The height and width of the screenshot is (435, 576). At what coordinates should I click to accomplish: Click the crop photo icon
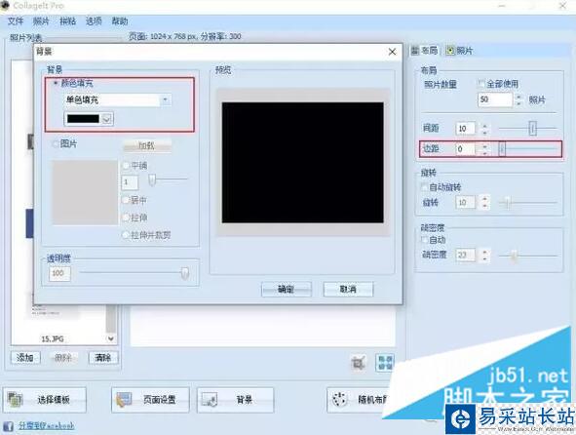coord(358,363)
